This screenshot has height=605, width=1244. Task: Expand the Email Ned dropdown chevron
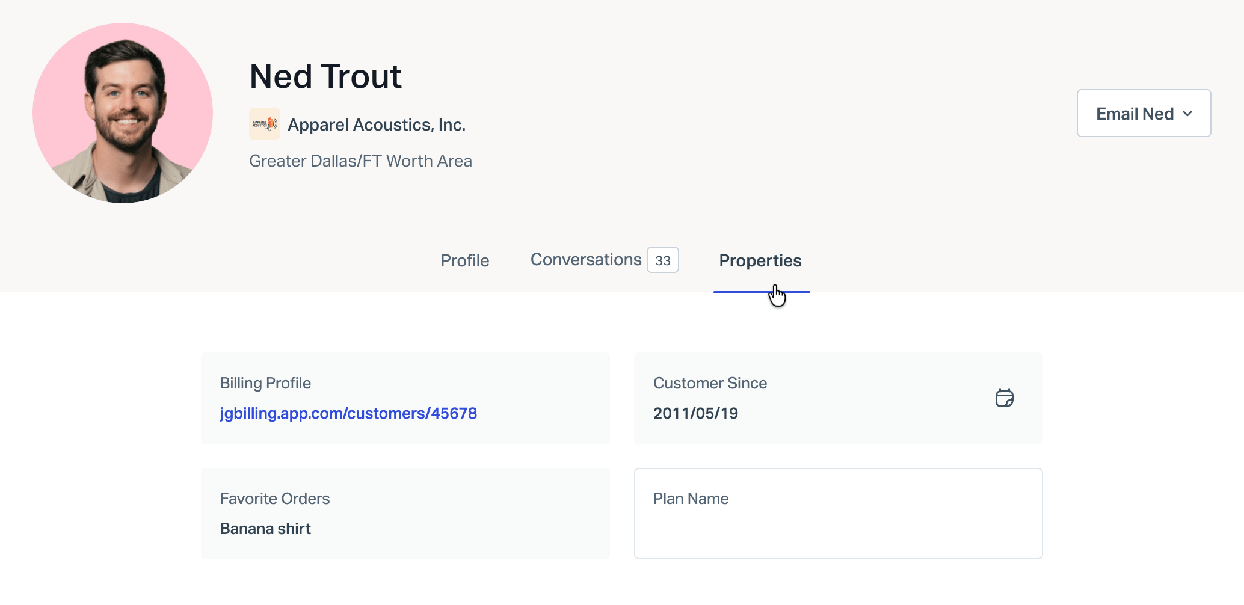point(1187,114)
